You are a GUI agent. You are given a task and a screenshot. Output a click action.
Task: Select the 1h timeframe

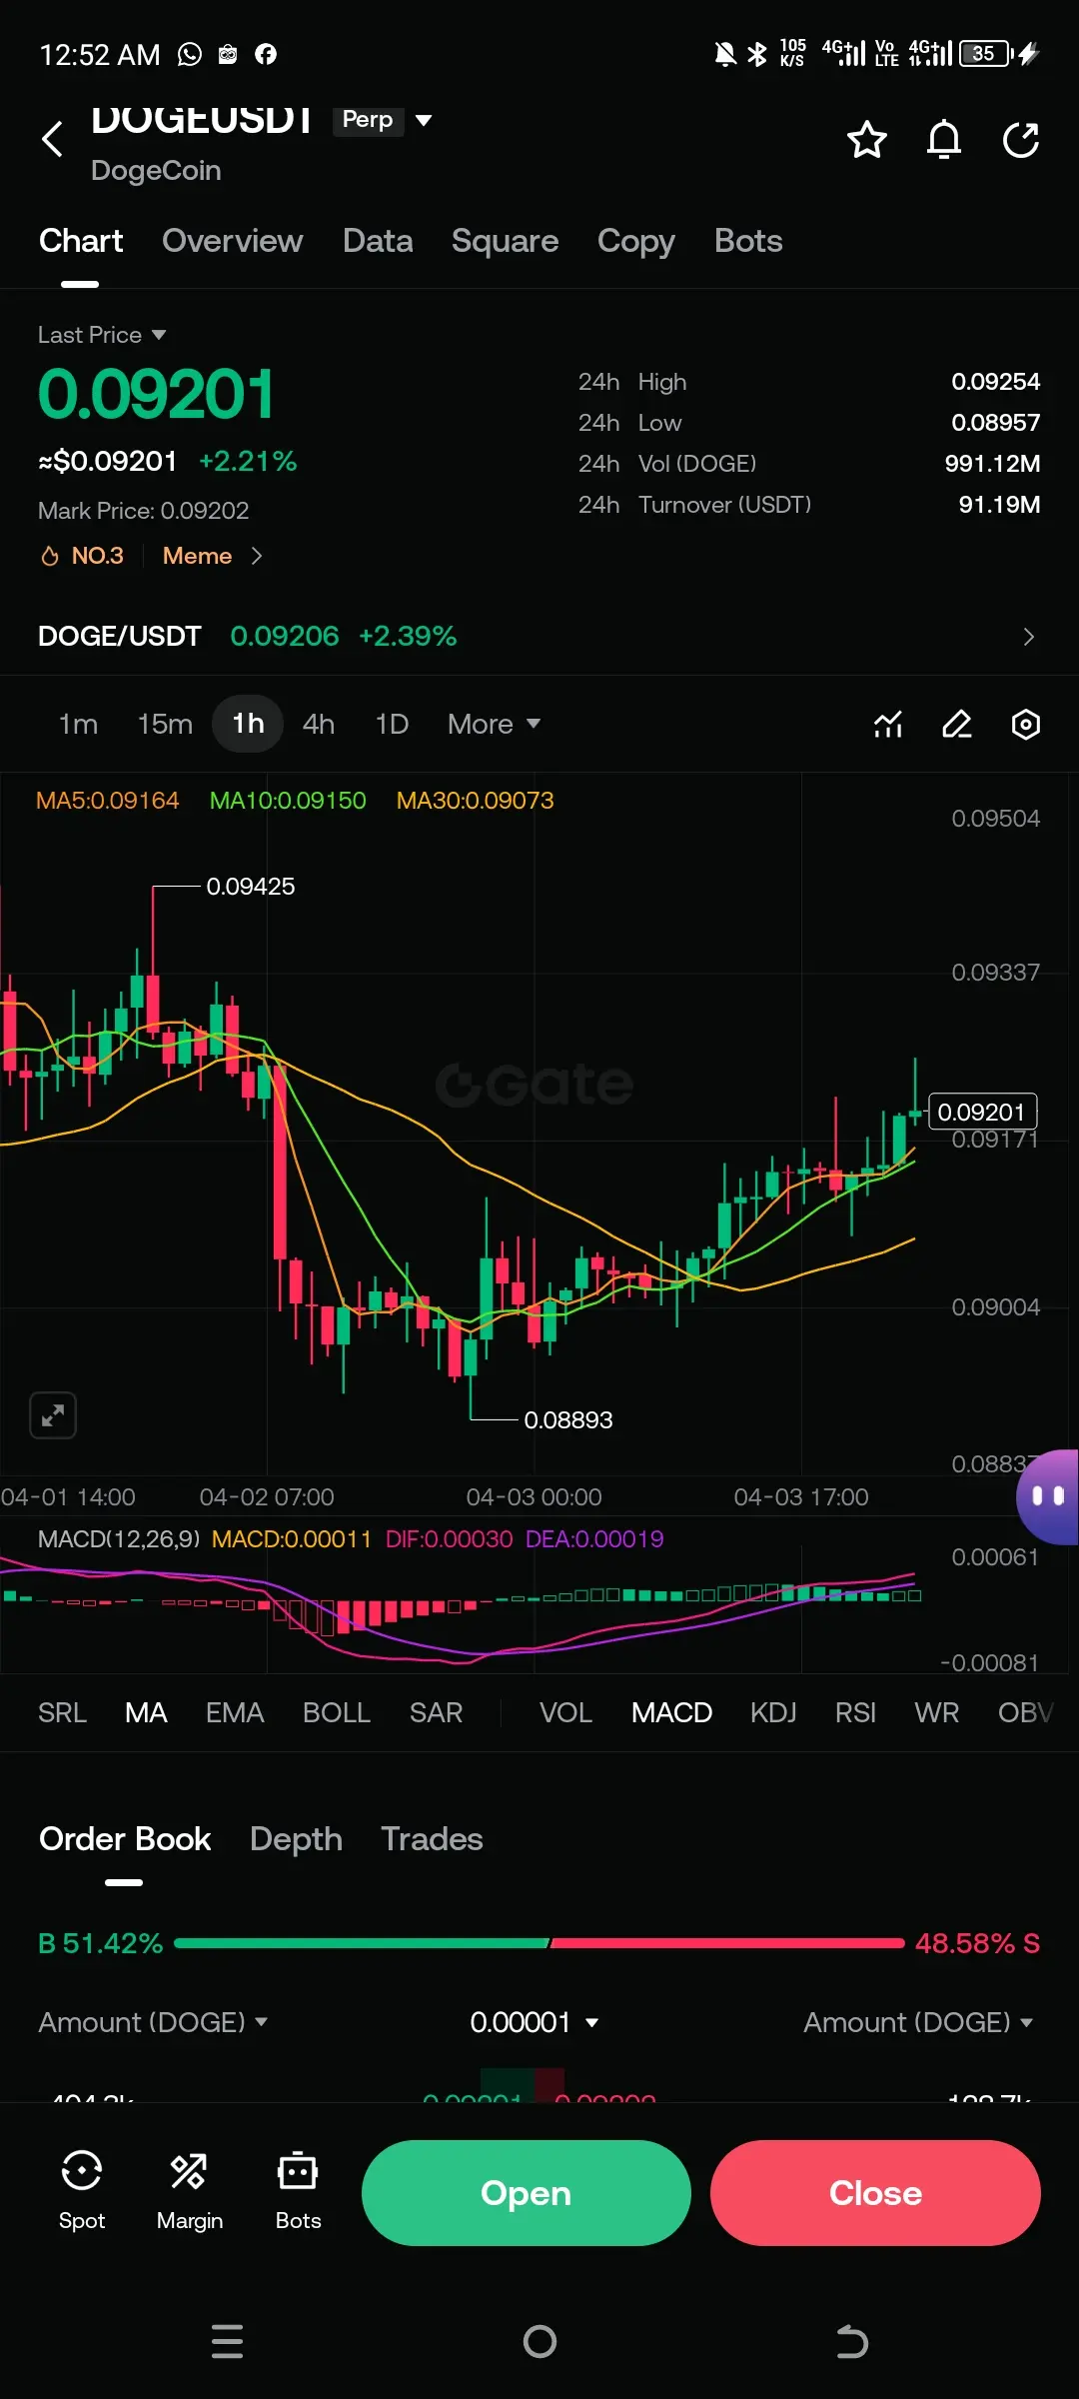(x=248, y=723)
